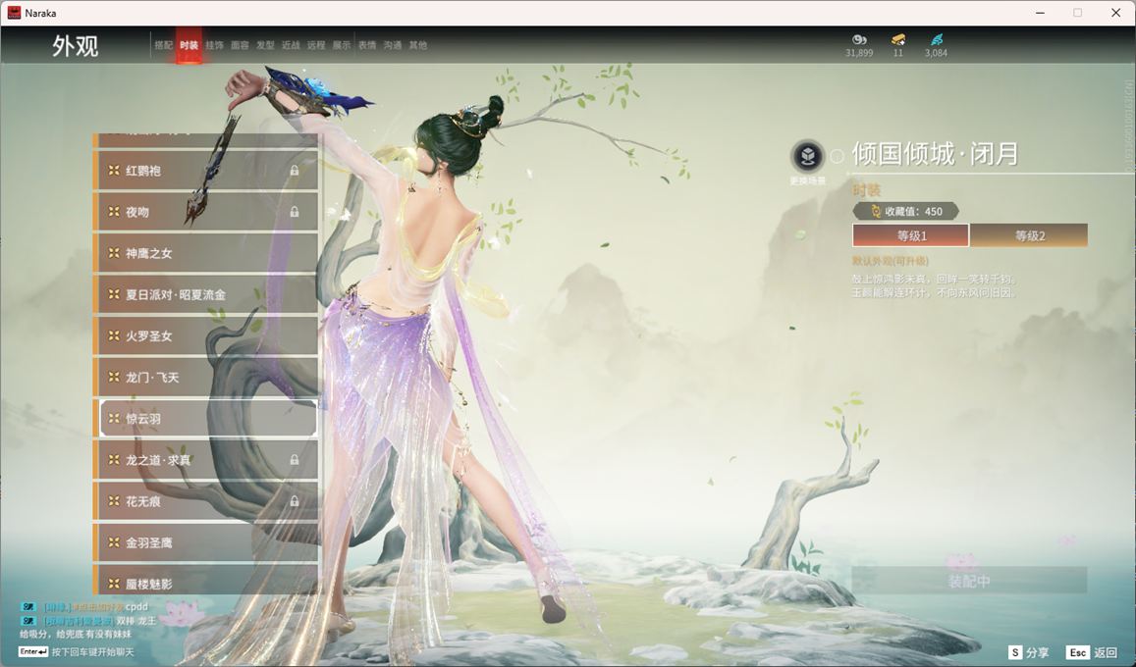Pick the 龙门·飞天 outfit
The image size is (1136, 667).
[x=206, y=377]
